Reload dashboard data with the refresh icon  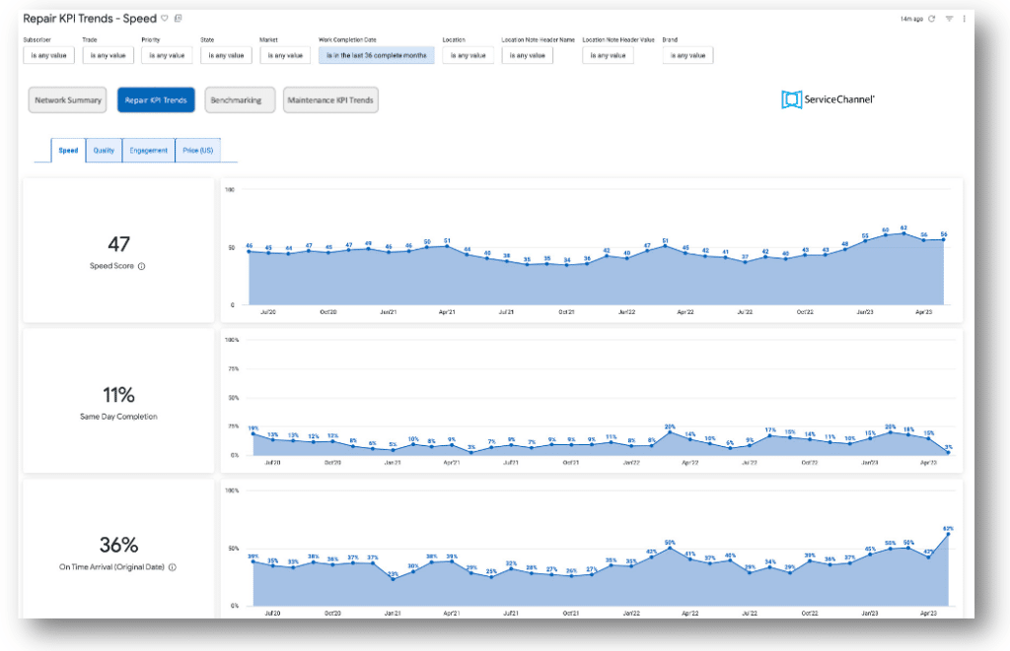932,19
